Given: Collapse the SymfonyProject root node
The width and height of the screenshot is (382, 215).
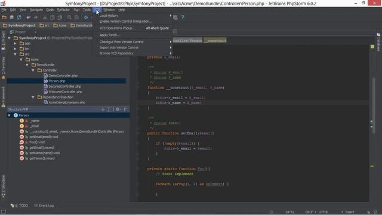Looking at the screenshot, I should 10,38.
